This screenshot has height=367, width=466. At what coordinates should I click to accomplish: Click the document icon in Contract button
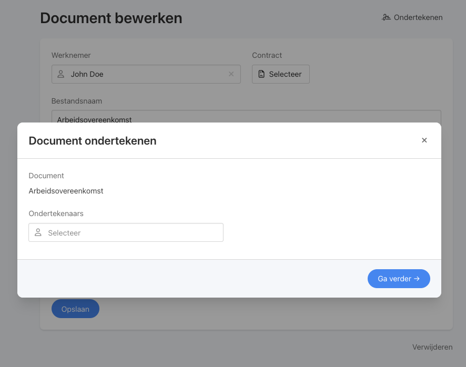point(261,74)
